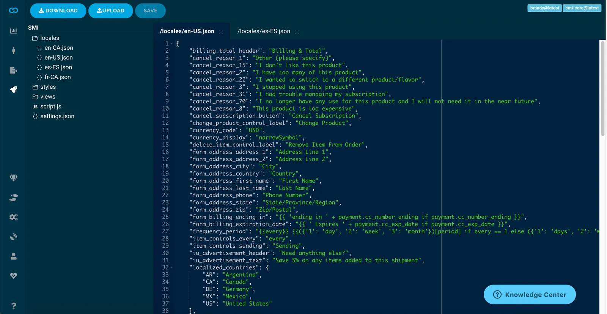This screenshot has height=314, width=607.
Task: Open the file export sidebar icon
Action: pos(14,70)
